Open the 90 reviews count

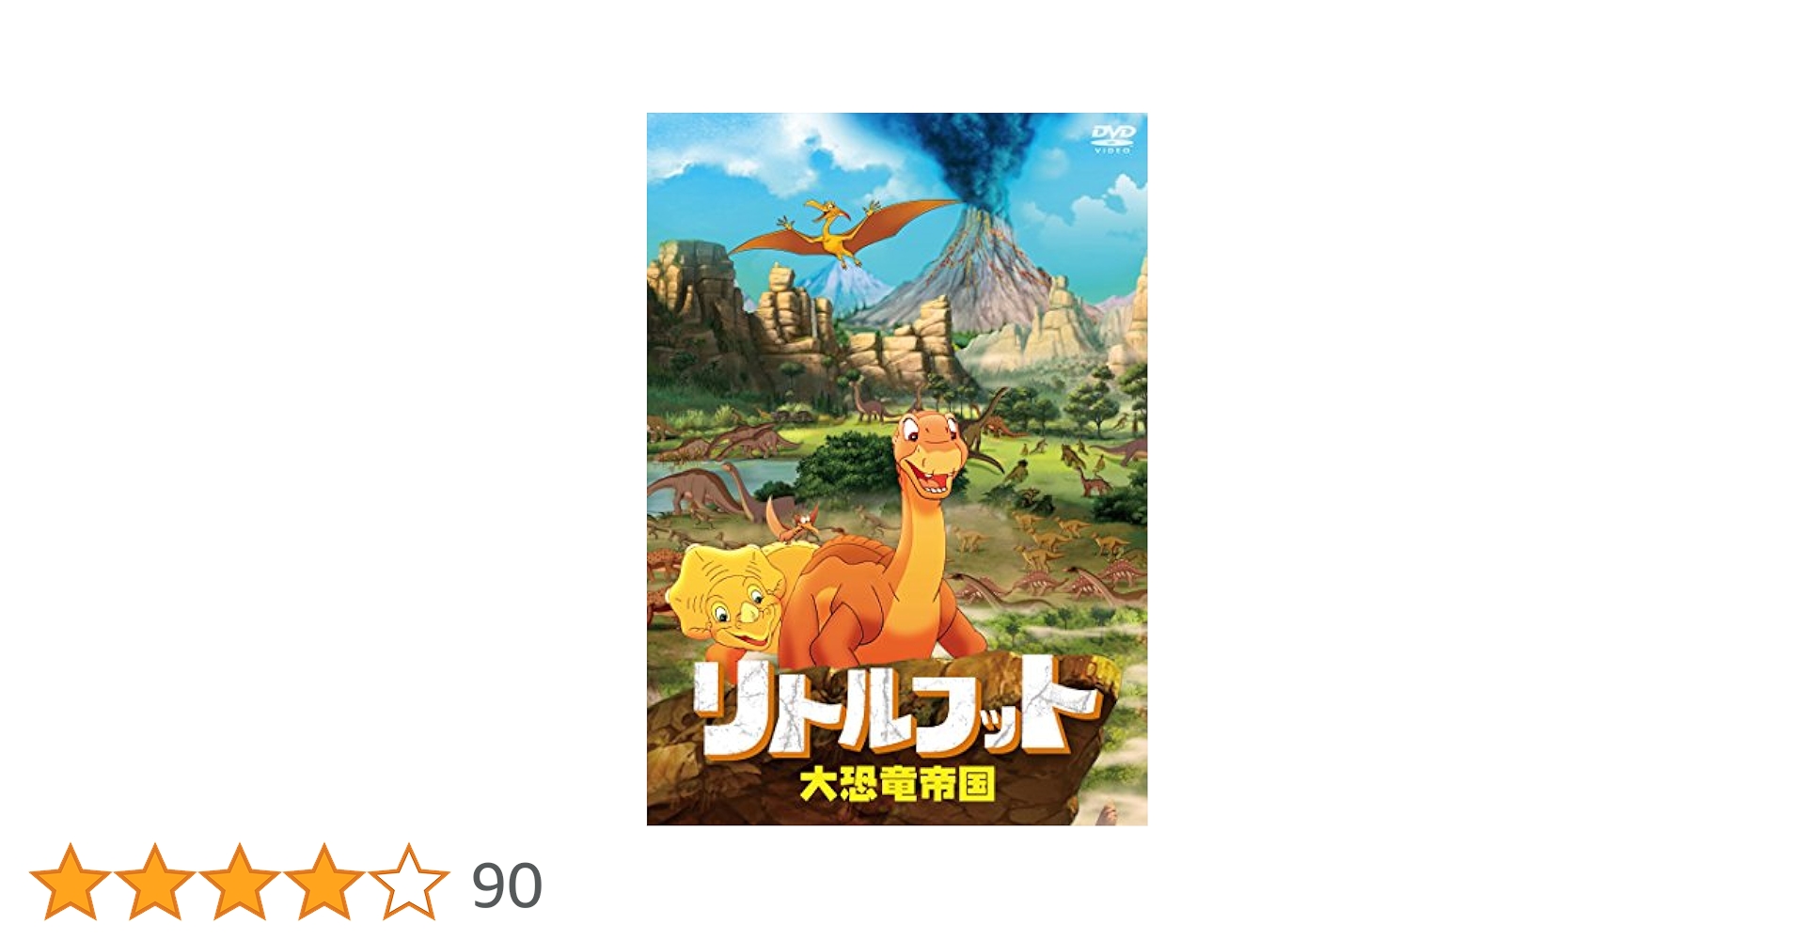[507, 885]
